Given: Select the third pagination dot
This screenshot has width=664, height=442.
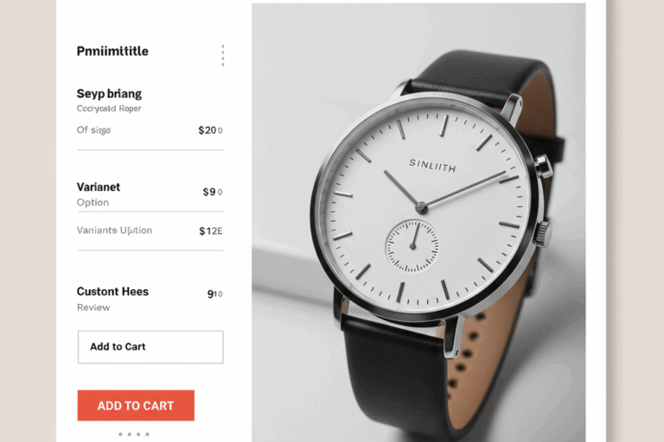Looking at the screenshot, I should point(138,434).
